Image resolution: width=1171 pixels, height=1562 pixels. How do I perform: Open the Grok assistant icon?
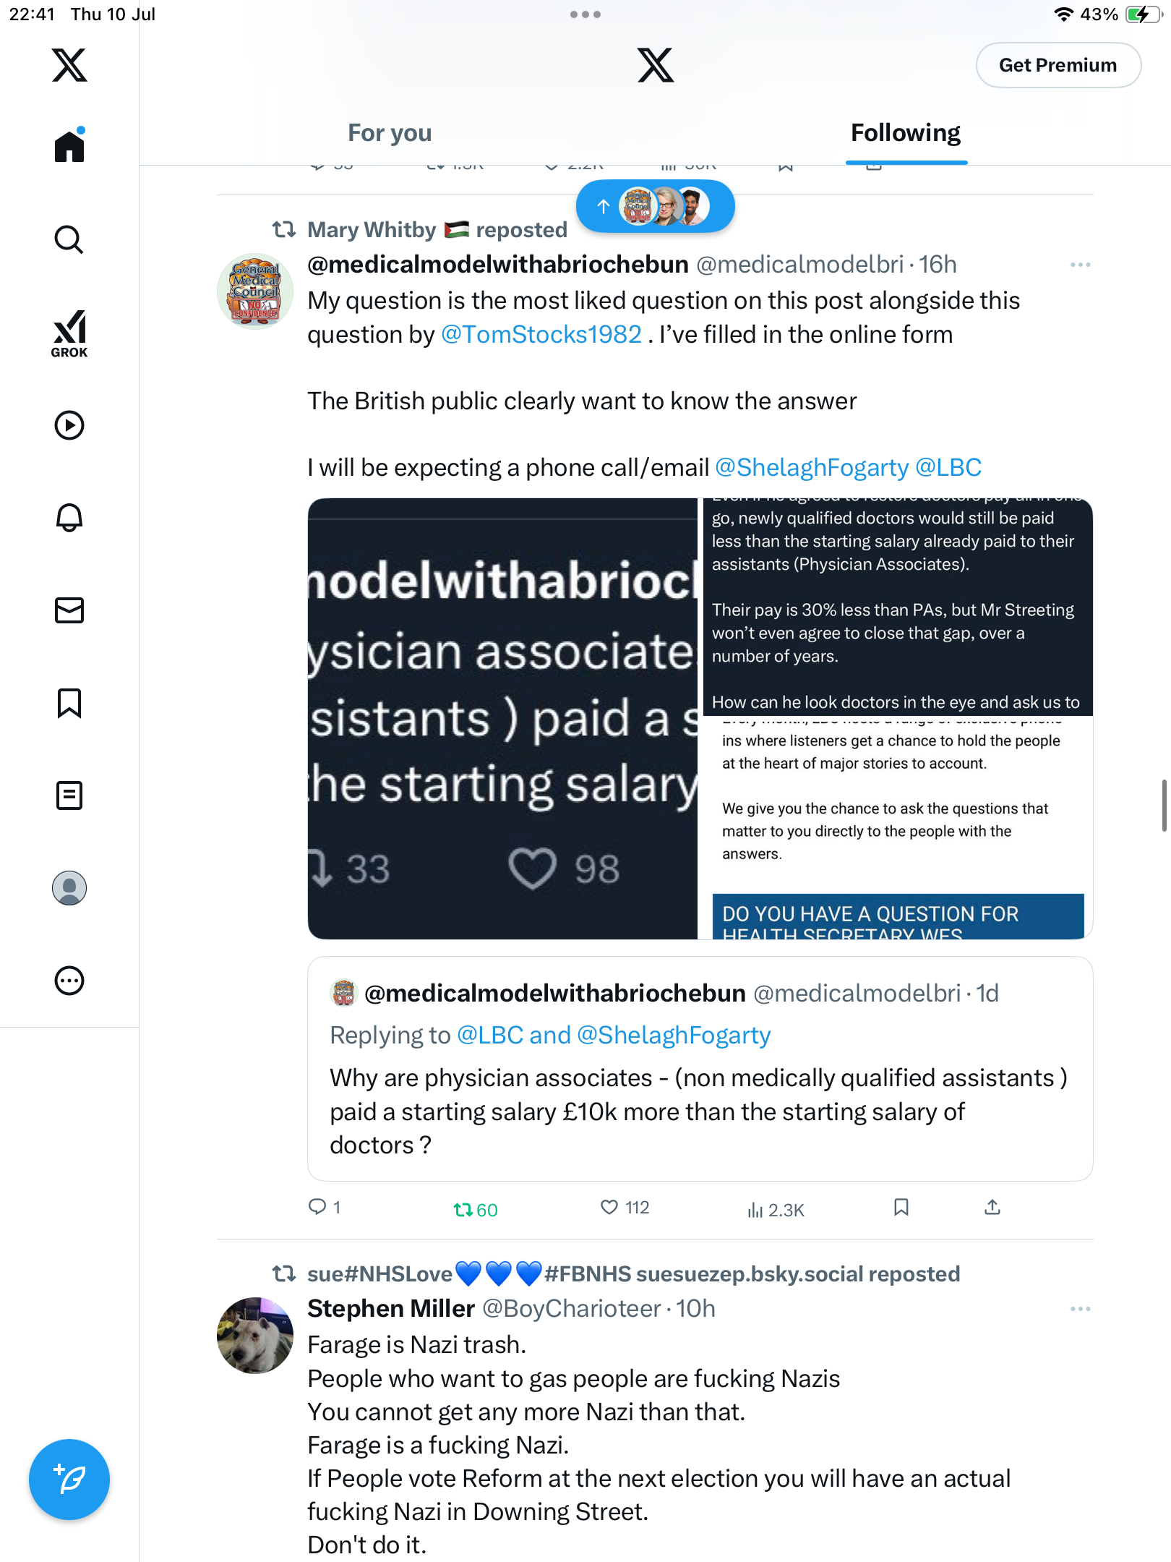pos(69,333)
